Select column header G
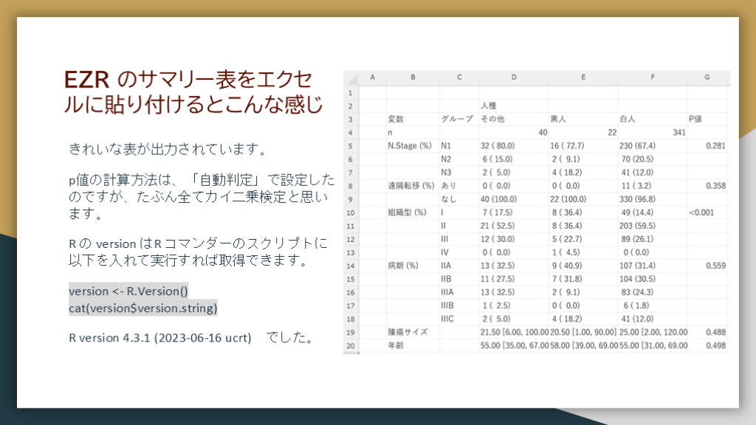756x425 pixels. coord(707,77)
